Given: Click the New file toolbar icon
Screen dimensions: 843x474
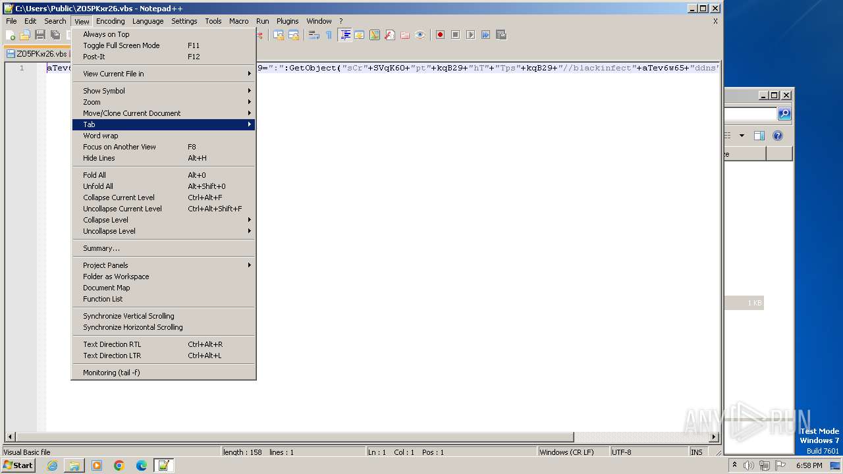Looking at the screenshot, I should point(11,35).
